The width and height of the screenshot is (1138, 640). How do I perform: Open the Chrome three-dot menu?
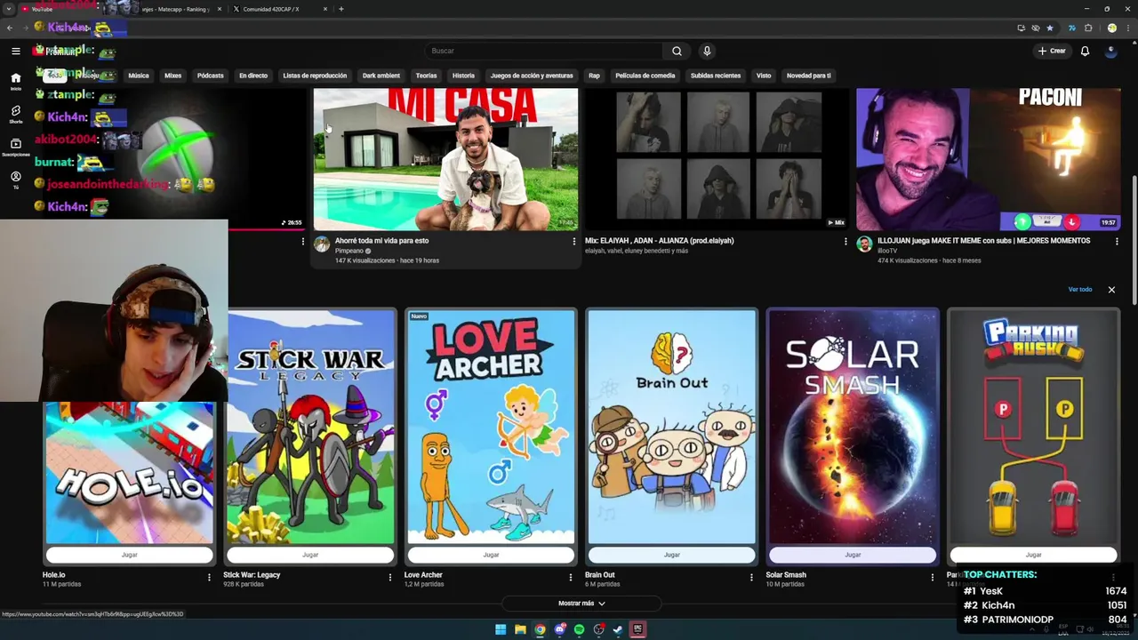pos(1128,28)
